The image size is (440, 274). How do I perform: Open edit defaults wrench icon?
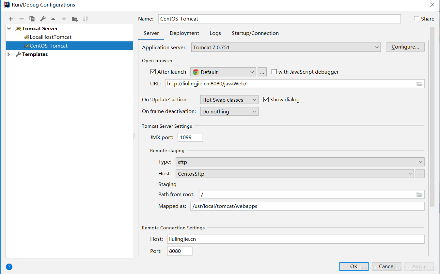[x=43, y=19]
